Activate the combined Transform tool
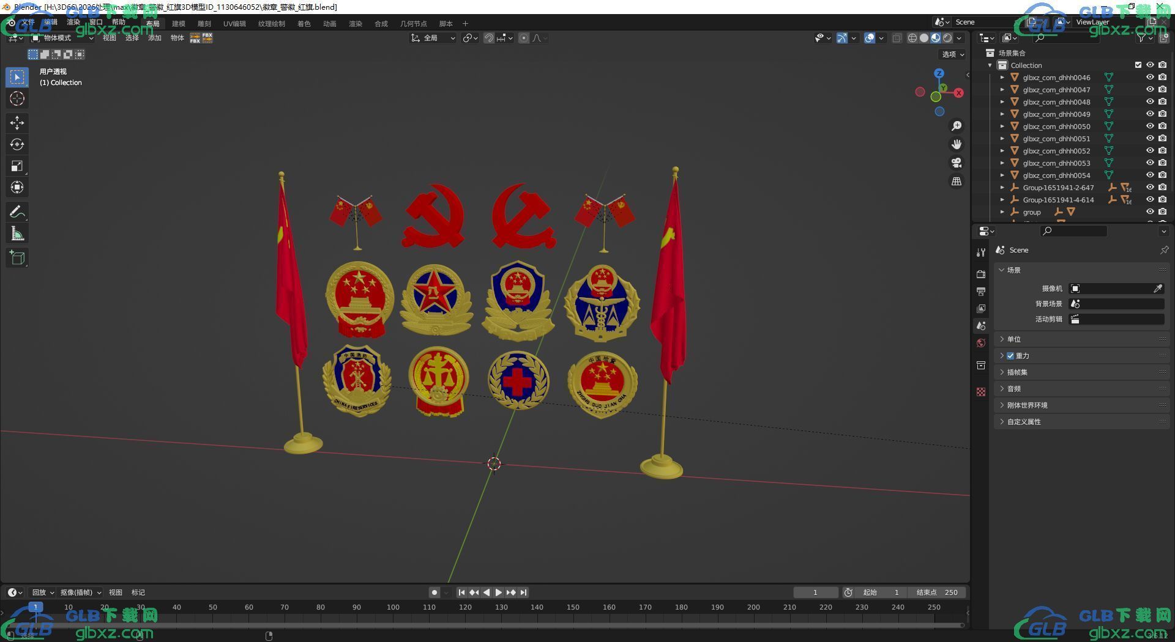The height and width of the screenshot is (642, 1175). [x=17, y=187]
